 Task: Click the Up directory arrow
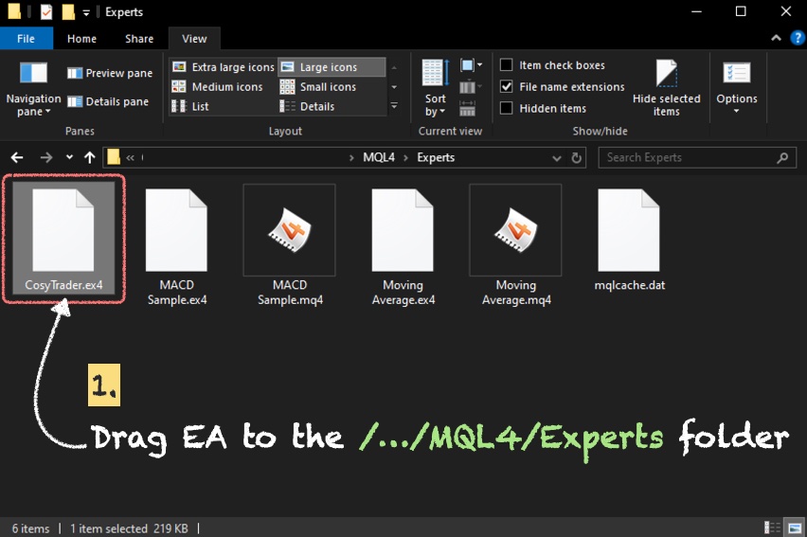point(89,157)
